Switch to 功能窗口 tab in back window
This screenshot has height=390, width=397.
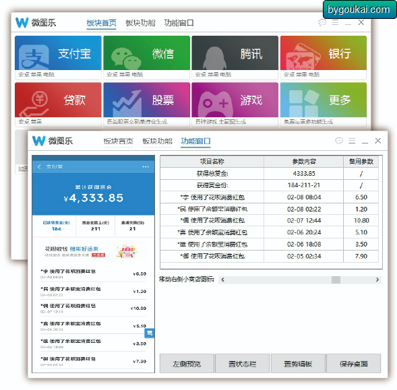(x=179, y=23)
